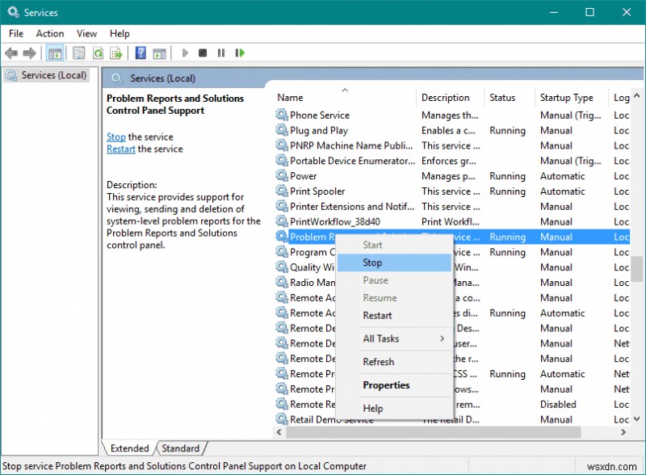The height and width of the screenshot is (475, 646).
Task: Choose Stop in the context menu
Action: pos(394,263)
